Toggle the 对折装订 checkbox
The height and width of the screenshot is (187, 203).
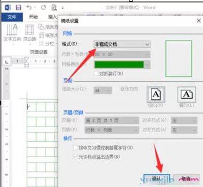click(96, 74)
